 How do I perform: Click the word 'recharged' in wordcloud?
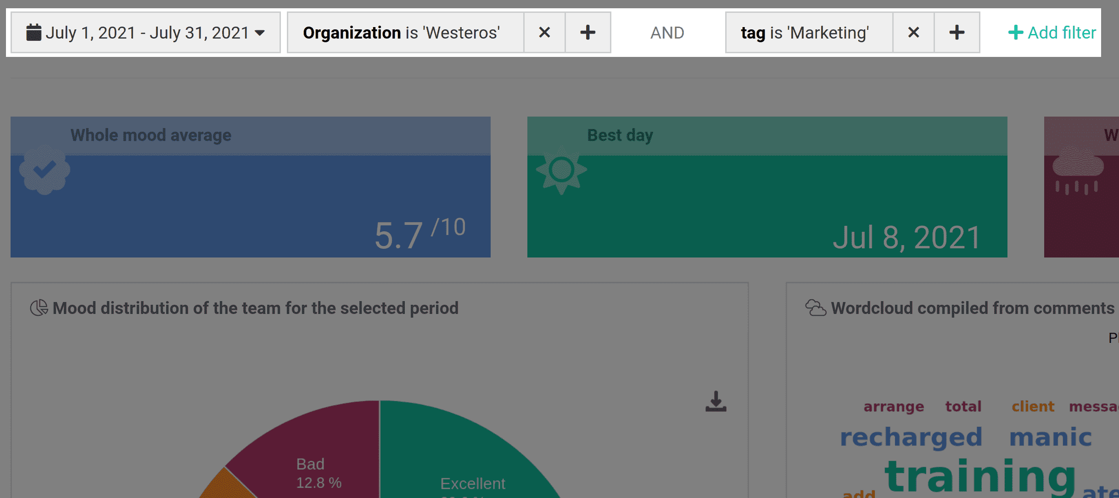[911, 437]
